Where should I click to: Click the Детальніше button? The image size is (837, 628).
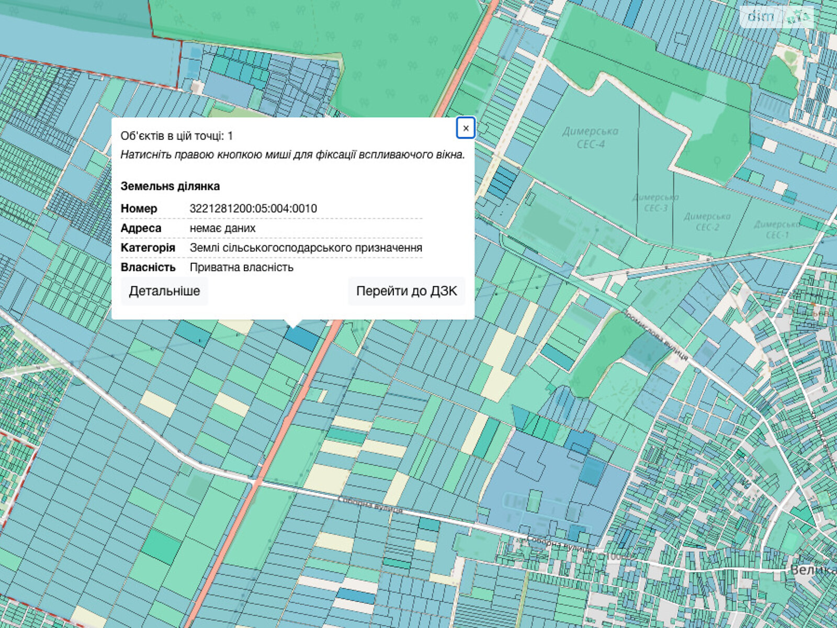coord(164,291)
